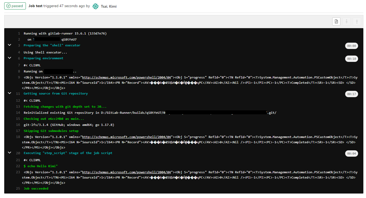Click the bold "Job test" title

click(x=35, y=6)
